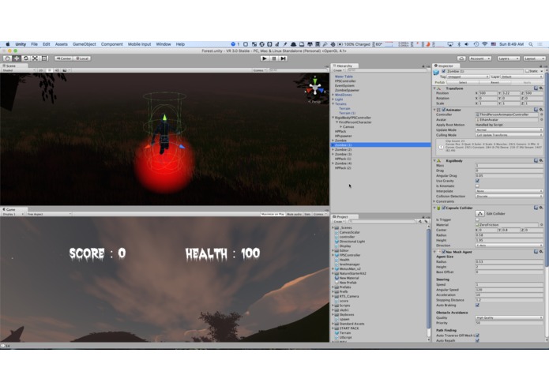Toggle the Local handle button
549x390 pixels.
coord(81,58)
